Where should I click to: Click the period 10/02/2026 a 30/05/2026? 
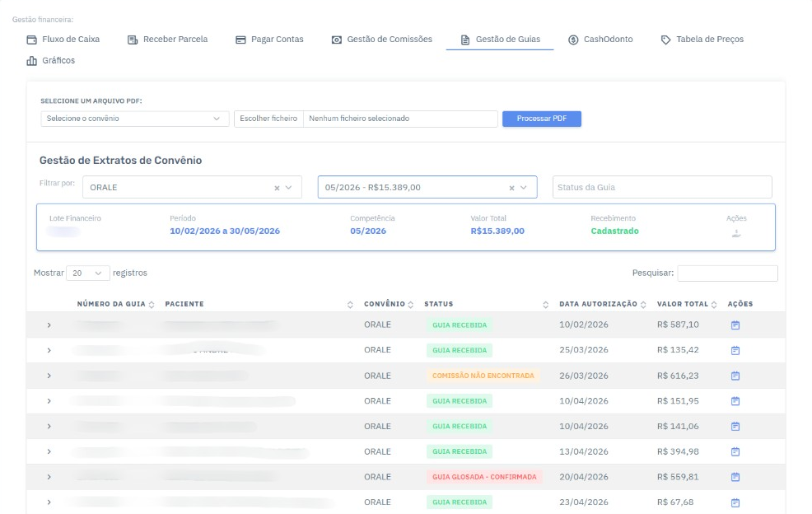(x=225, y=231)
